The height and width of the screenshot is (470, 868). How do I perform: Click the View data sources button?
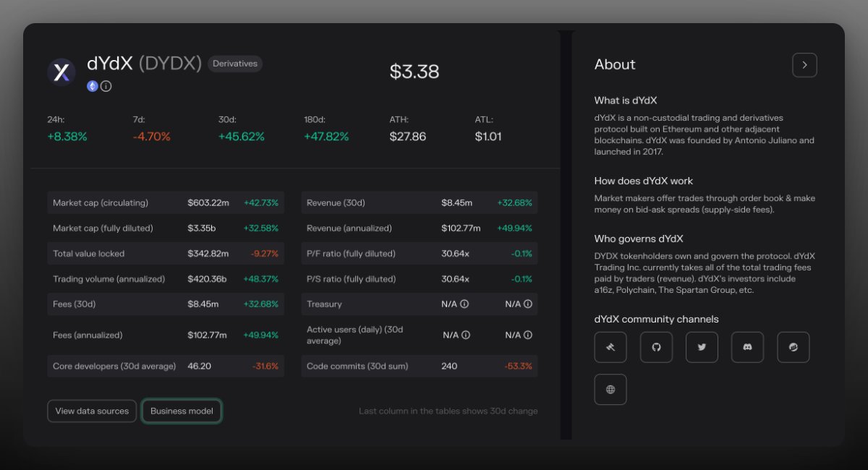click(92, 411)
